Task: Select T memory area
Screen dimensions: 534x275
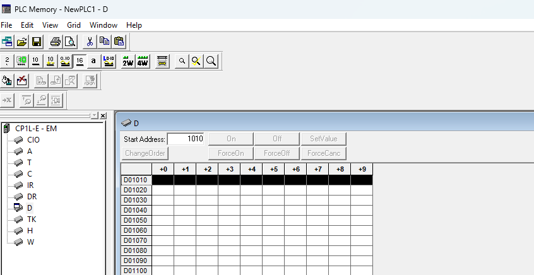Action: (x=29, y=163)
